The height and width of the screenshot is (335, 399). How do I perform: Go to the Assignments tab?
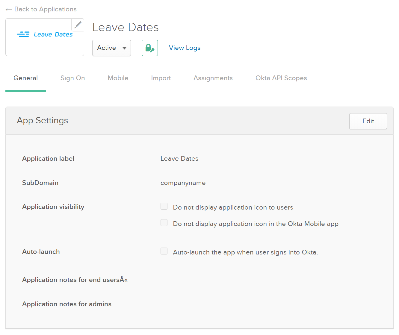pyautogui.click(x=213, y=78)
